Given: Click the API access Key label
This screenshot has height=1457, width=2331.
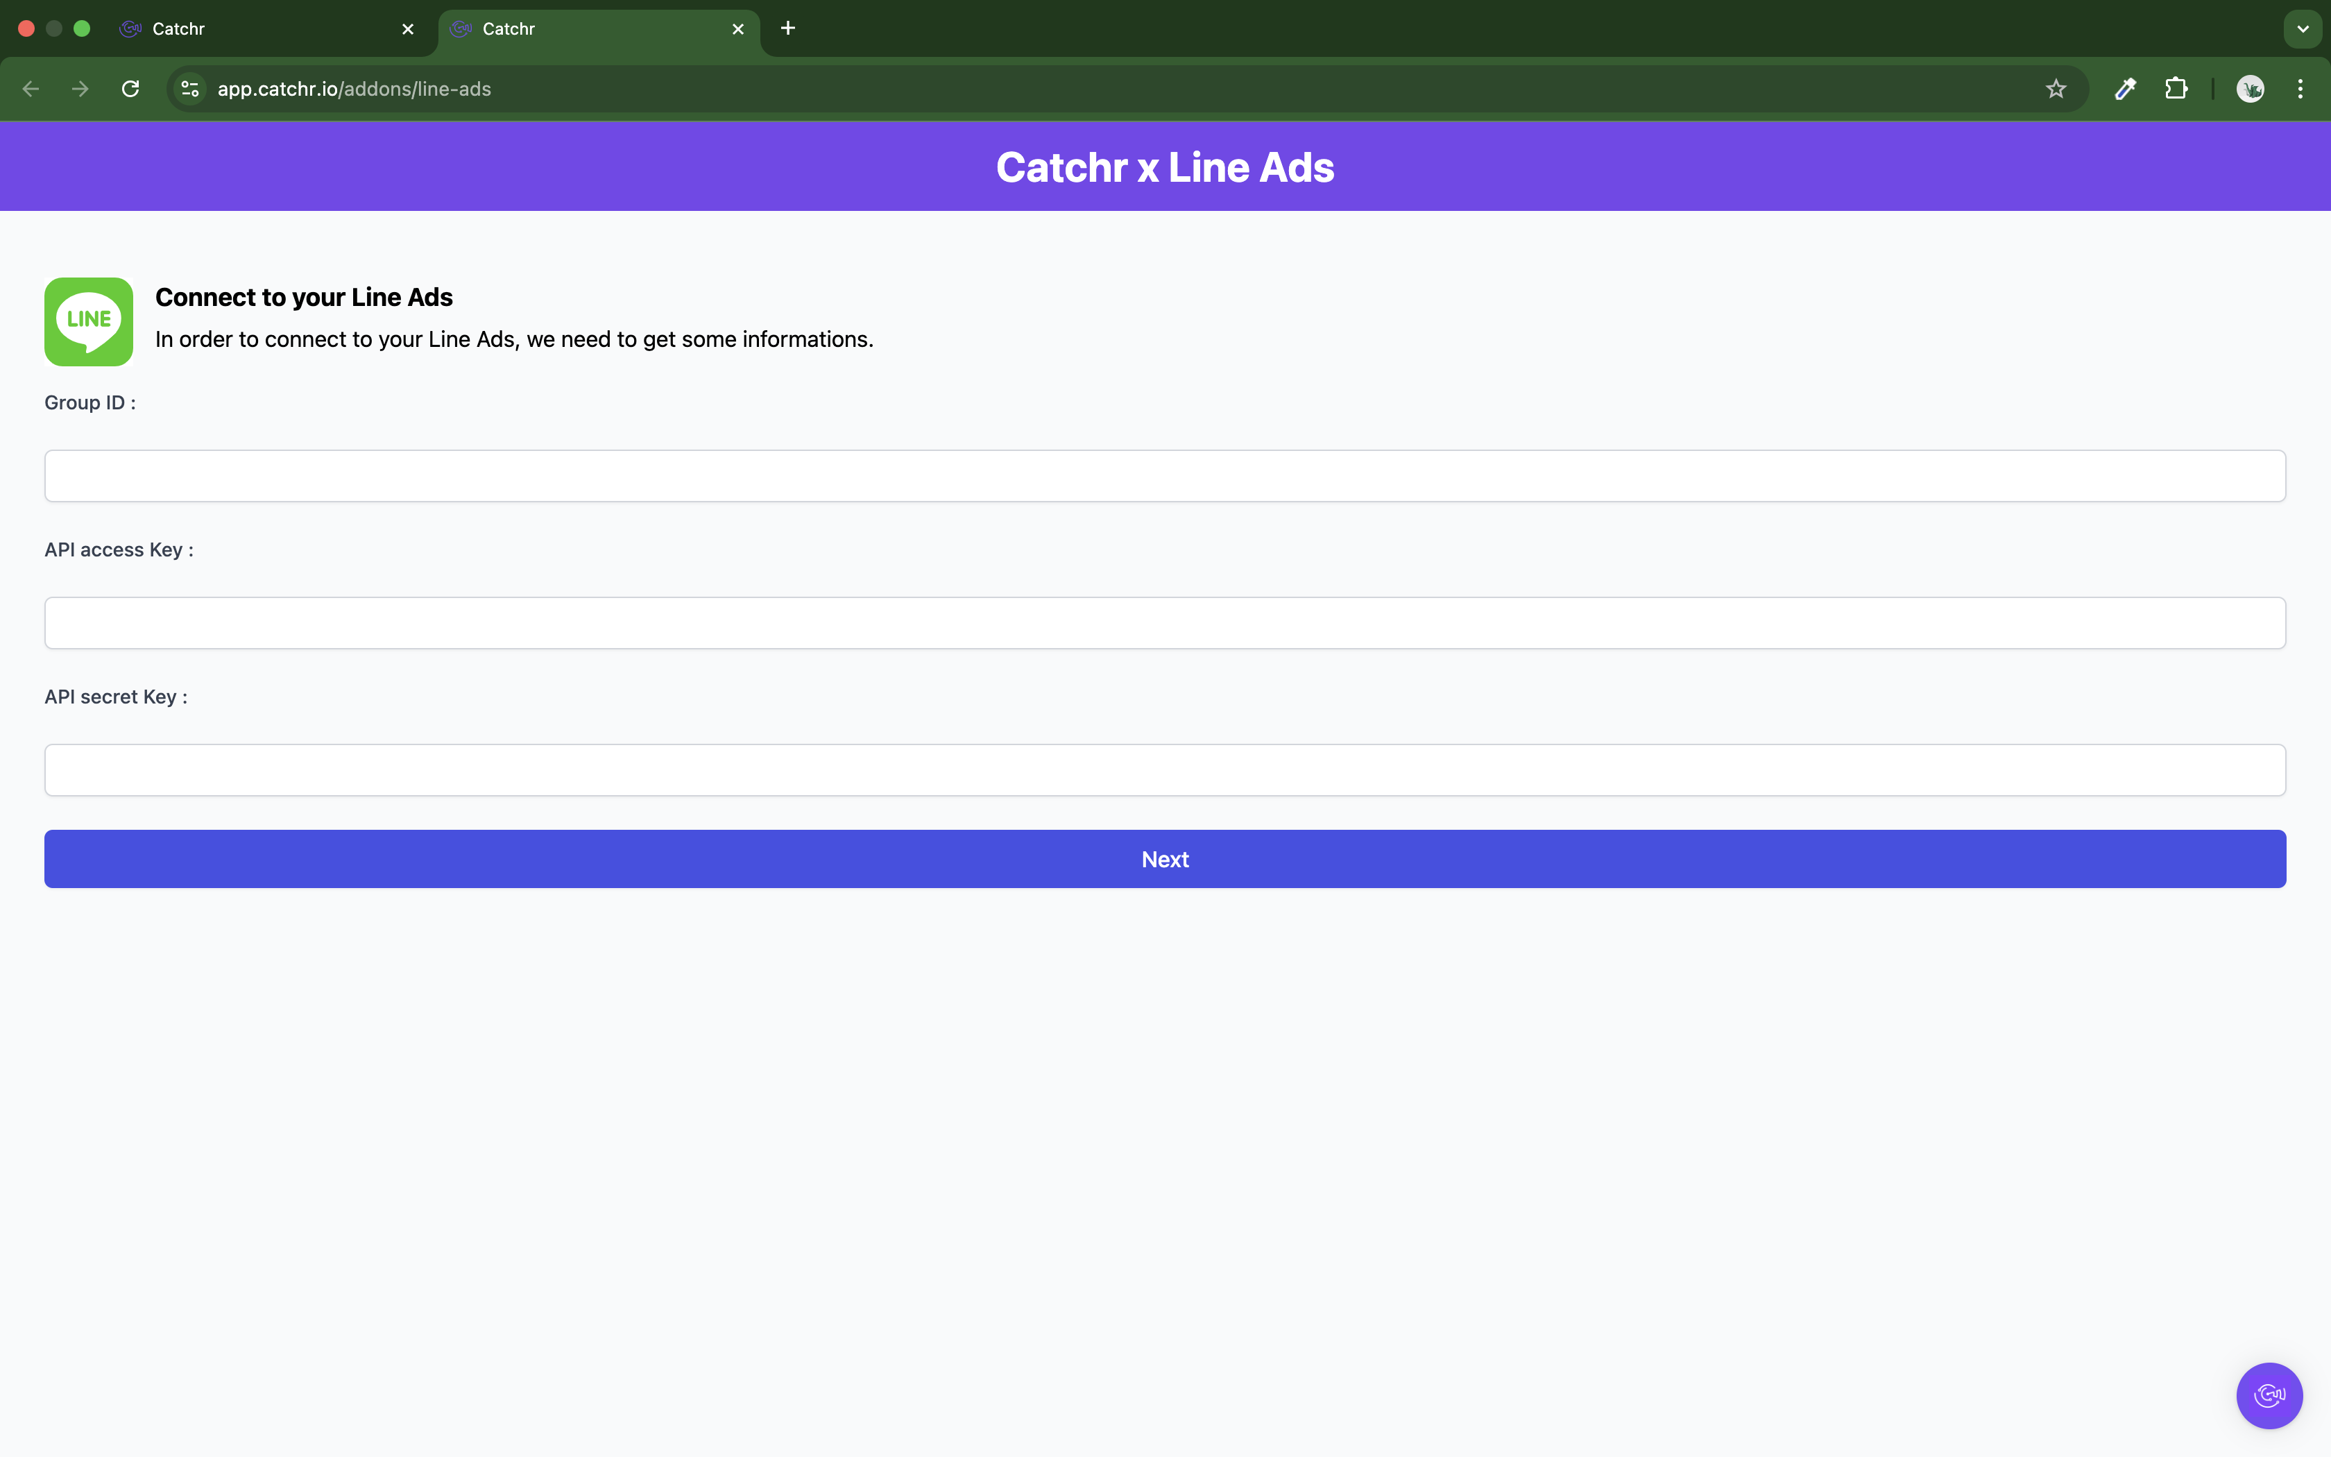Looking at the screenshot, I should pyautogui.click(x=119, y=549).
